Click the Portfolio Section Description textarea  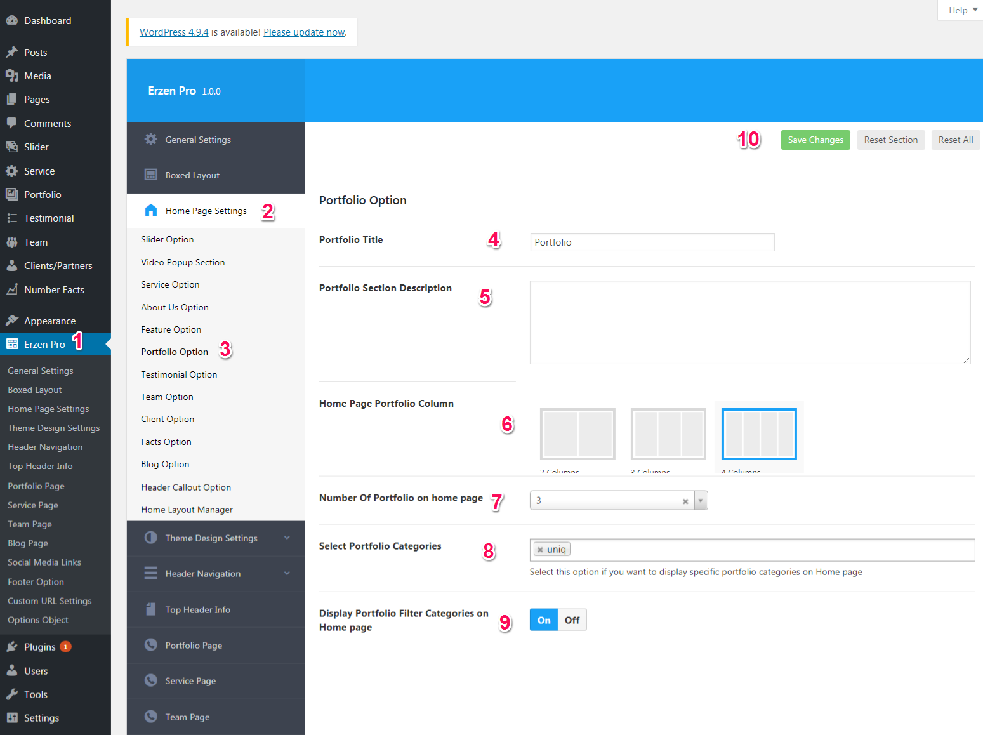(750, 322)
